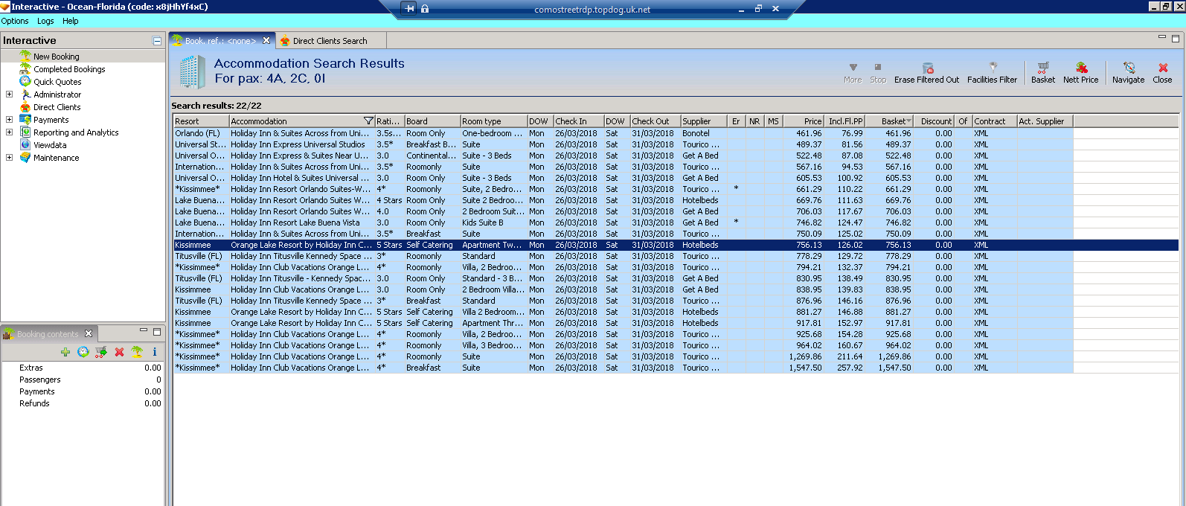Screen dimensions: 1186x506
Task: Select Quick Quotes in the sidebar
Action: [x=57, y=82]
